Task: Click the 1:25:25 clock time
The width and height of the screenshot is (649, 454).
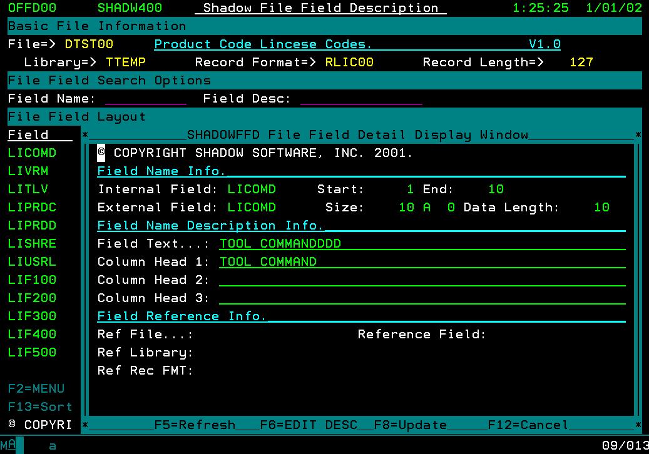Action: pyautogui.click(x=541, y=8)
